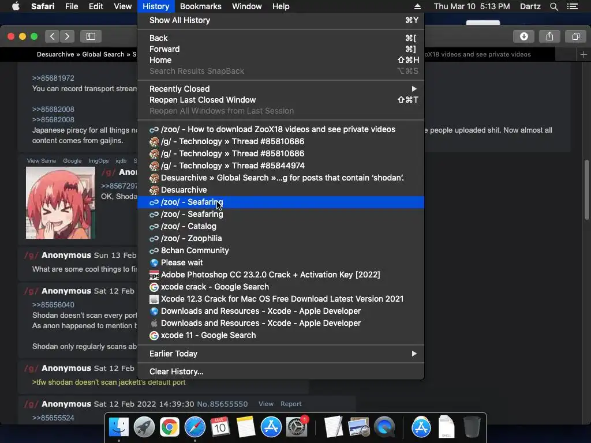591x443 pixels.
Task: Open QuickTime Player from the Dock
Action: pyautogui.click(x=384, y=427)
